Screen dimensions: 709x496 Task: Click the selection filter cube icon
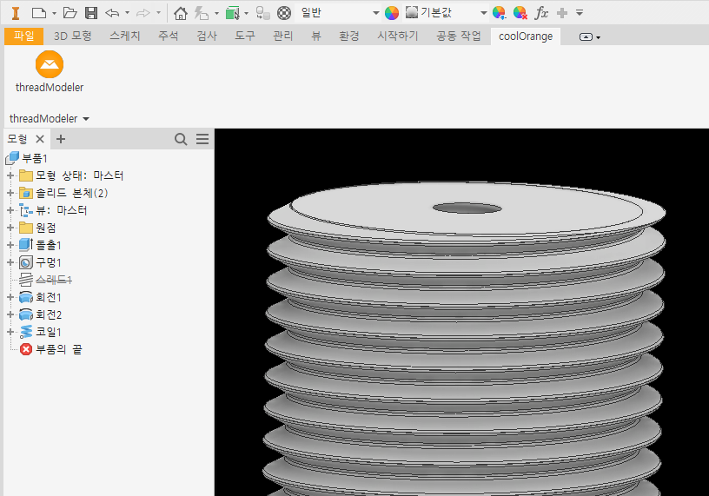pyautogui.click(x=232, y=13)
